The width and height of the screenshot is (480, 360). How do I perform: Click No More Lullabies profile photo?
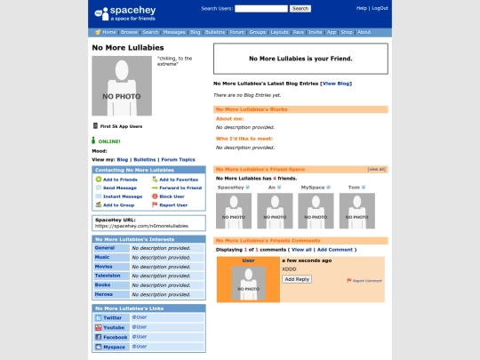[x=122, y=85]
